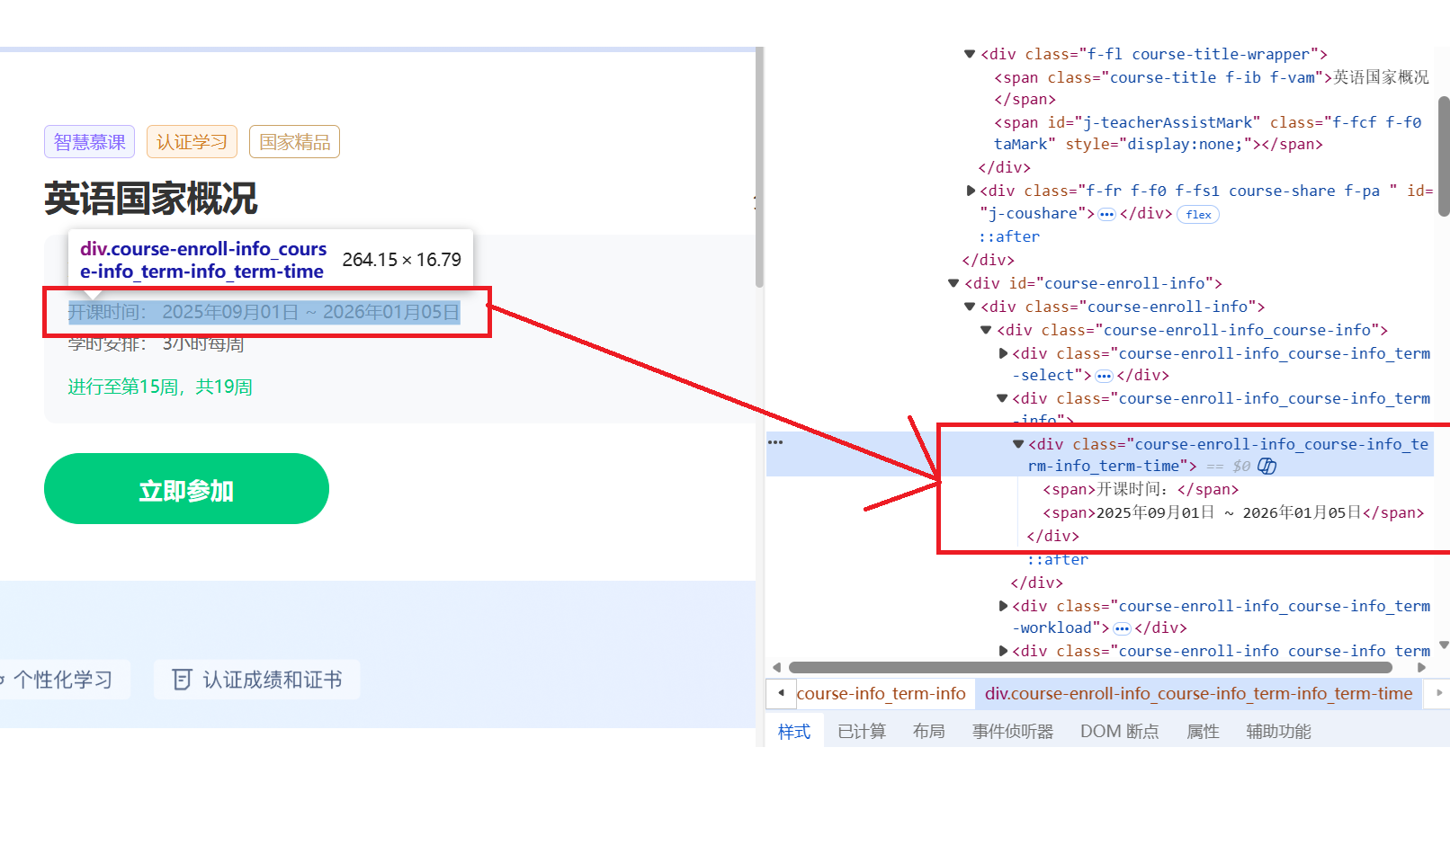
Task: Click the 2025年09月01日 ~ 2026年01月05日 date text
Action: point(310,312)
